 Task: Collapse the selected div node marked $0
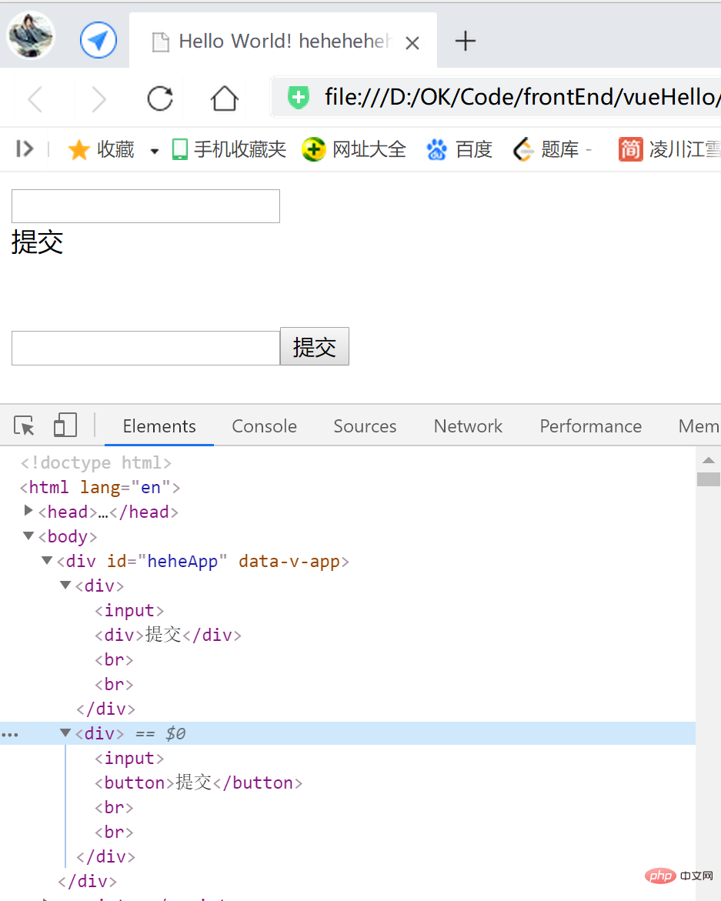(65, 733)
